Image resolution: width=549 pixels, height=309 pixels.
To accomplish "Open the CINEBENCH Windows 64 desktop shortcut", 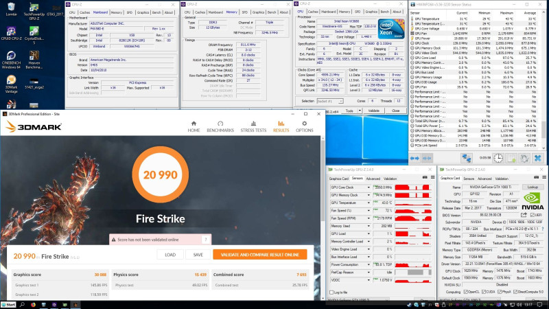I will click(x=11, y=60).
